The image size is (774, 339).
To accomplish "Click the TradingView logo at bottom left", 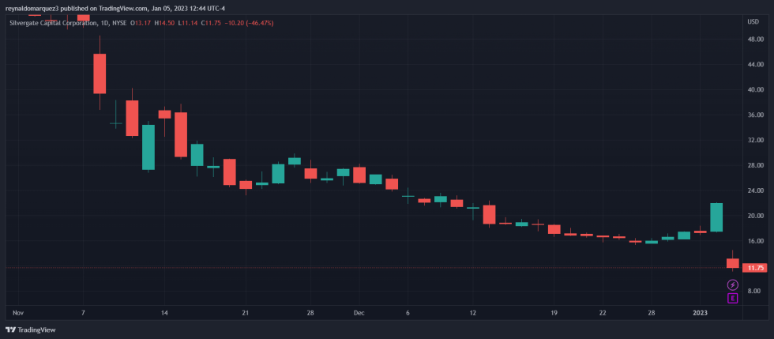I will (x=31, y=330).
